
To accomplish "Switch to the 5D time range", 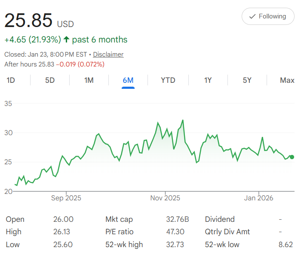I will (50, 80).
